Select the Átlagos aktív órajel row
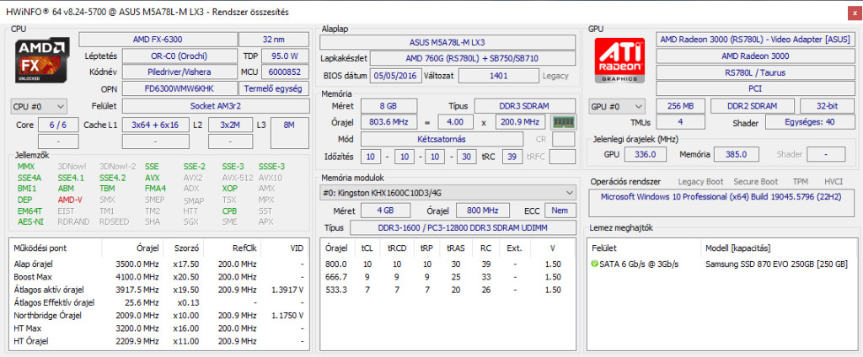 (158, 290)
